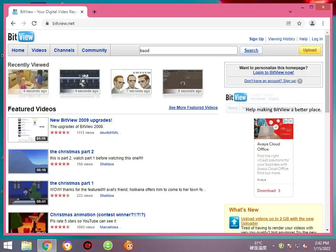This screenshot has width=336, height=252.
Task: Click the Log In link
Action: click(x=317, y=39)
